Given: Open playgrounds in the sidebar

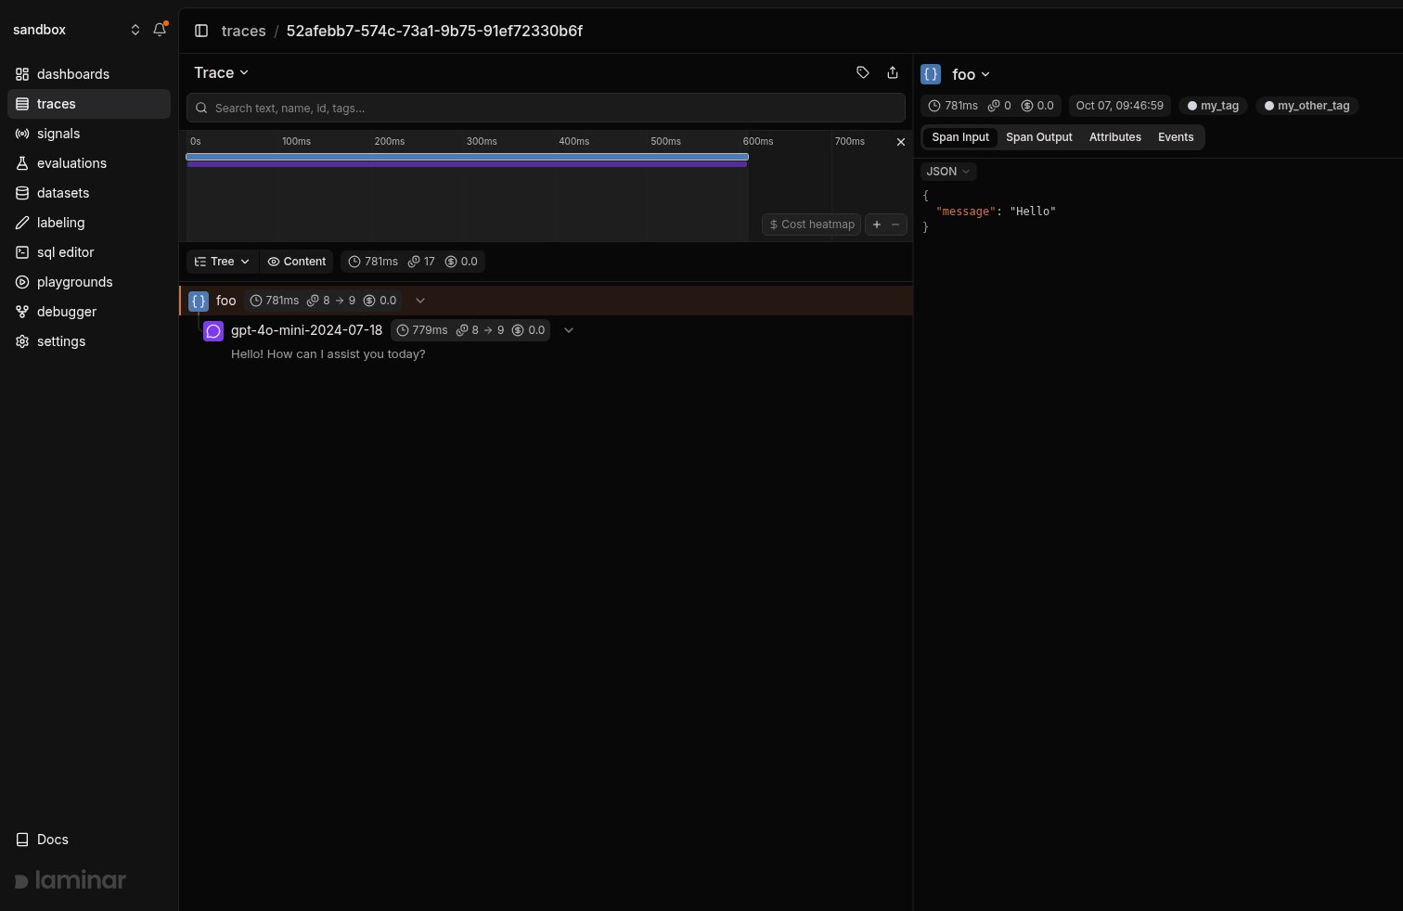Looking at the screenshot, I should 89,282.
